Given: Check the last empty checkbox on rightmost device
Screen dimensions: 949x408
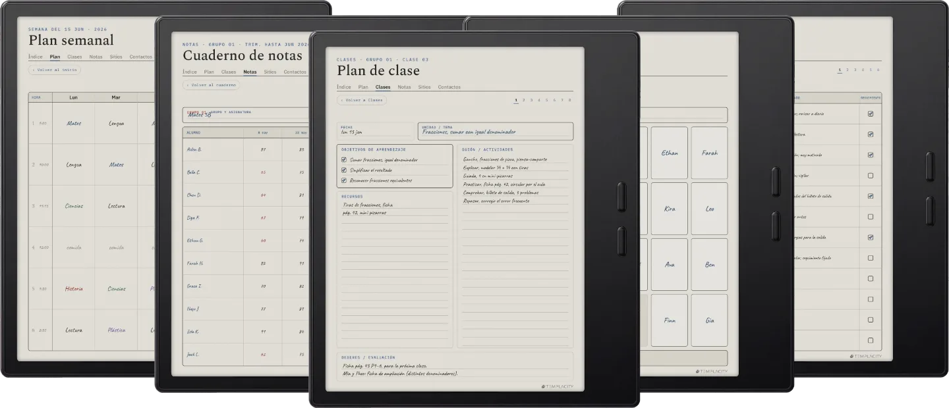Looking at the screenshot, I should [x=871, y=340].
